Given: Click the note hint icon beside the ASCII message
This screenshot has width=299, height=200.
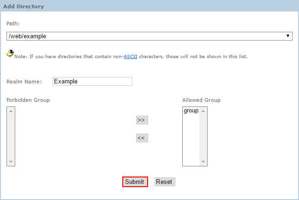Looking at the screenshot, I should pyautogui.click(x=10, y=53).
